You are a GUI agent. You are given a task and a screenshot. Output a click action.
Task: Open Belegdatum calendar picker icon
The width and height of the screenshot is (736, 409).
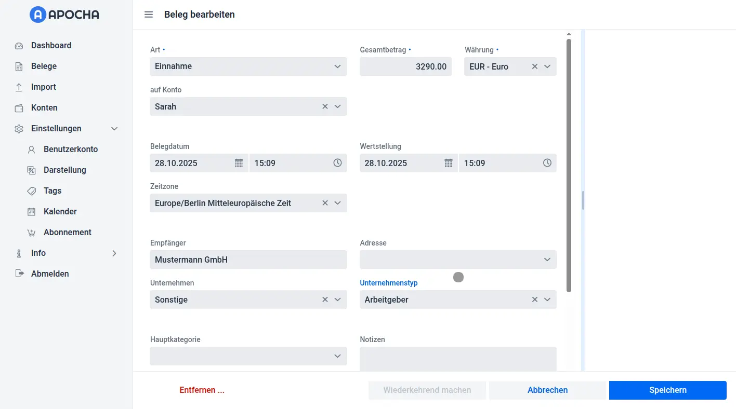tap(239, 163)
